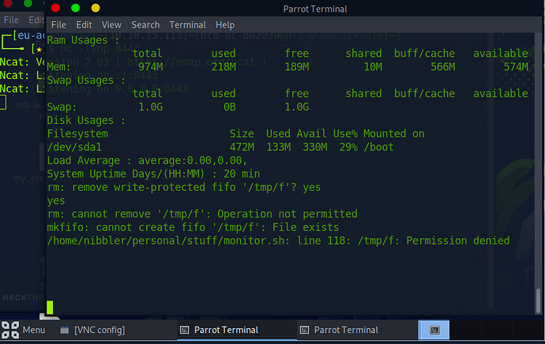Open the Parrot Menu launcher in the taskbar
The height and width of the screenshot is (344, 545).
point(24,330)
